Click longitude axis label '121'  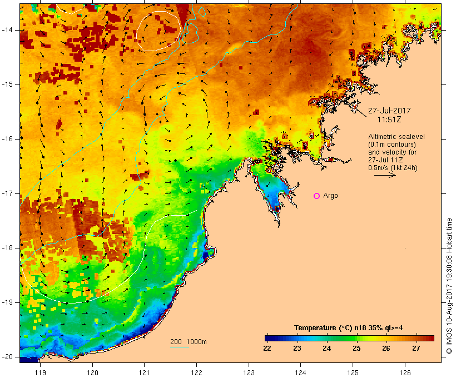[x=144, y=372]
